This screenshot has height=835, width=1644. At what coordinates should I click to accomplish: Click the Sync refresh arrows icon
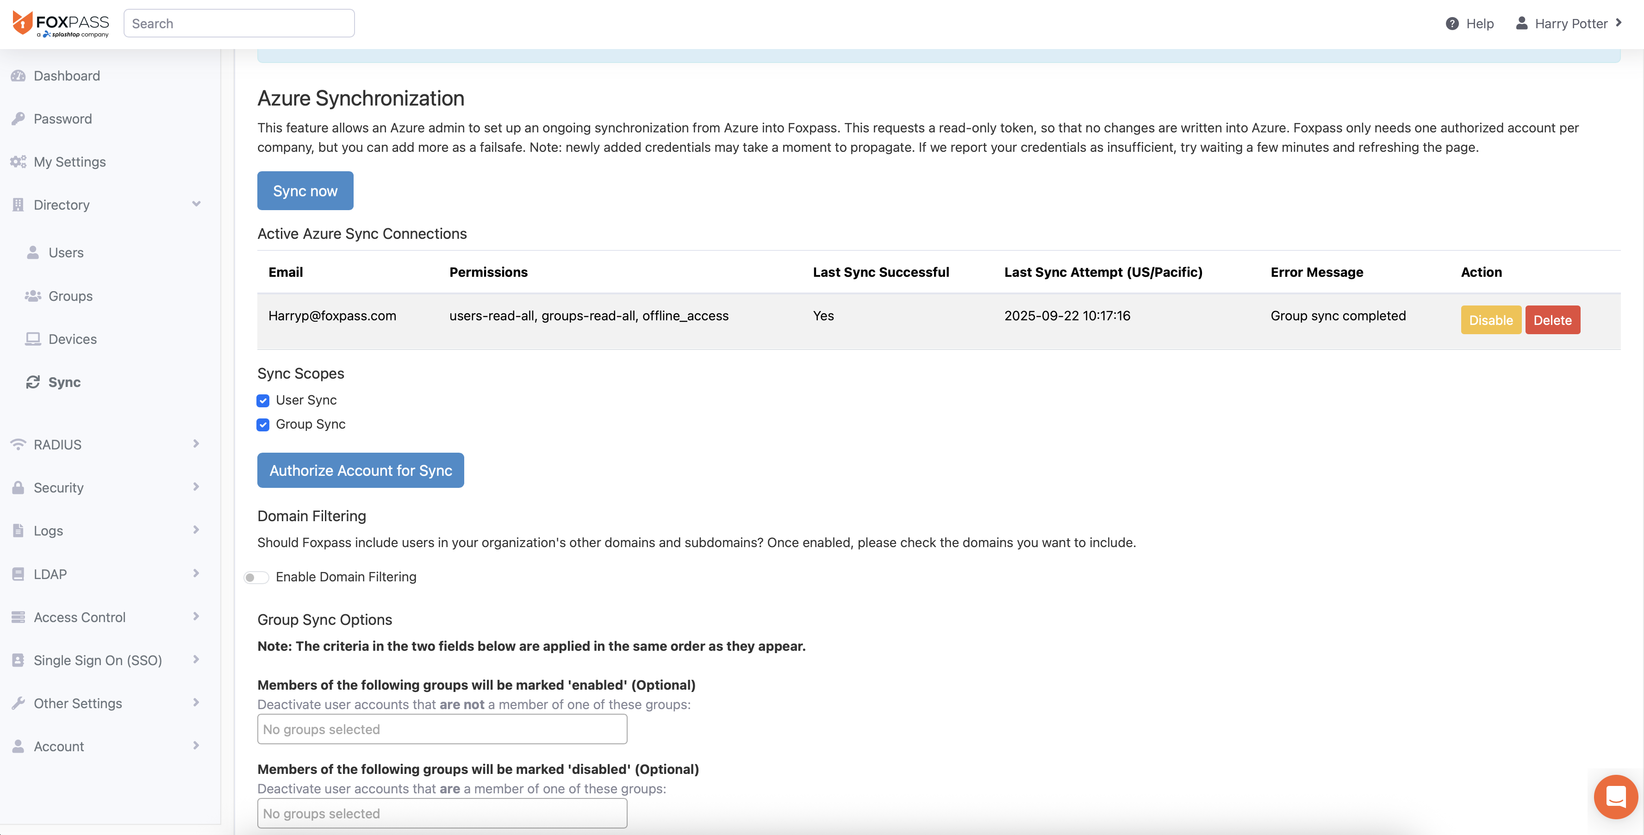(32, 382)
